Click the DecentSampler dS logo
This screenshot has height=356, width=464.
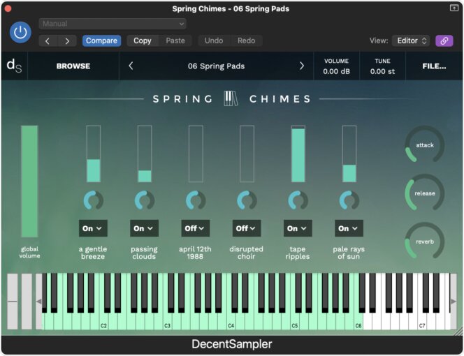[x=14, y=66]
